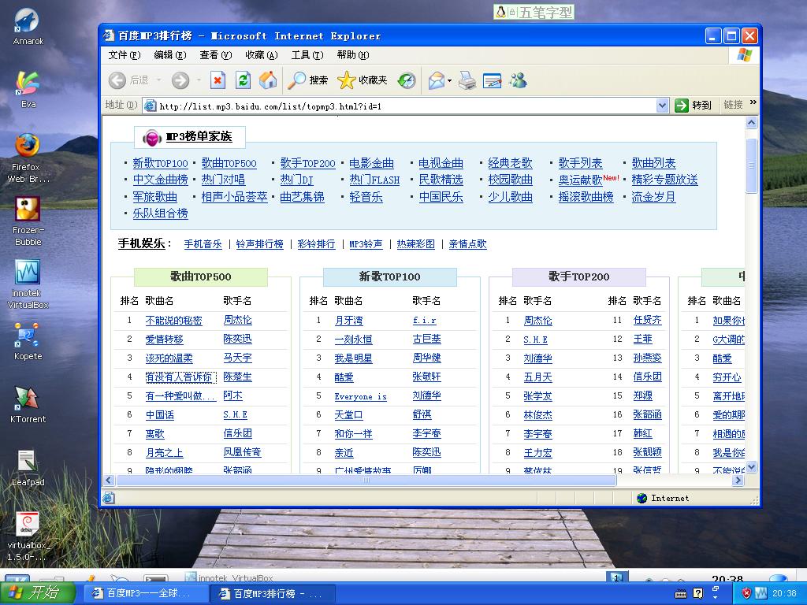Click the vertical scrollbar up arrow
Image resolution: width=807 pixels, height=605 pixels.
(x=751, y=122)
